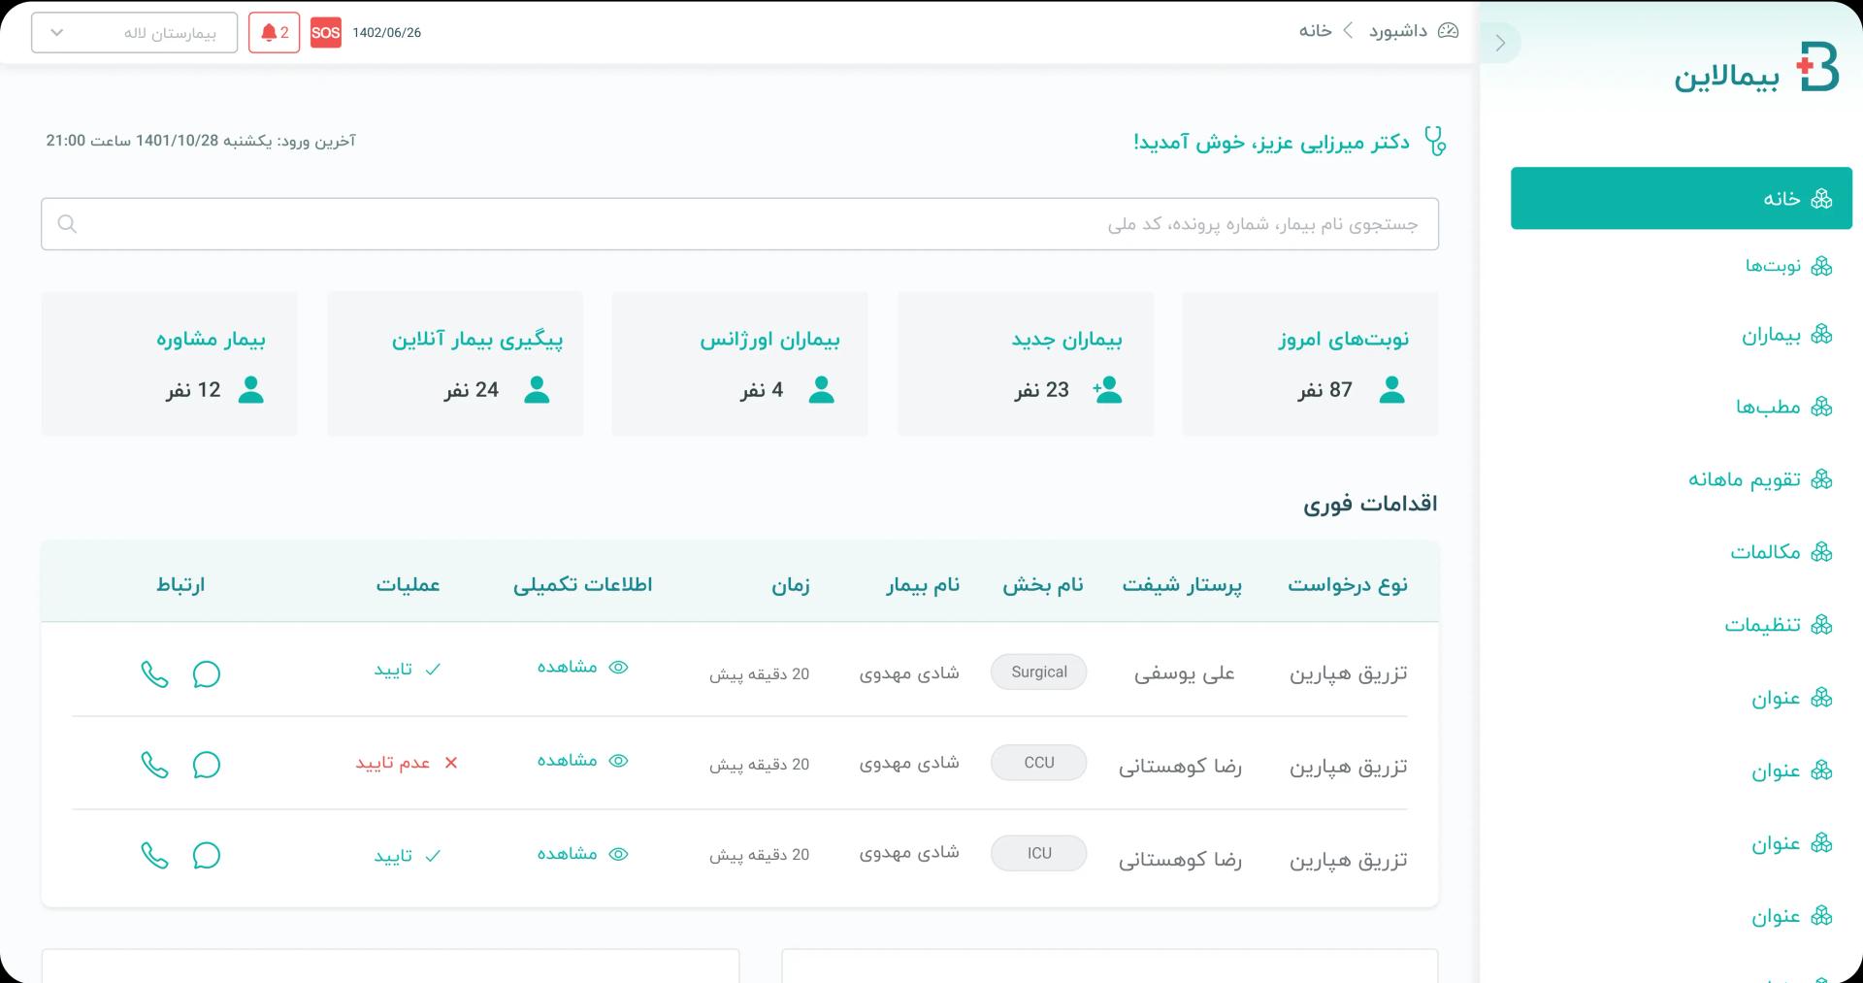
Task: Open chat for the Surgical row
Action: point(206,674)
